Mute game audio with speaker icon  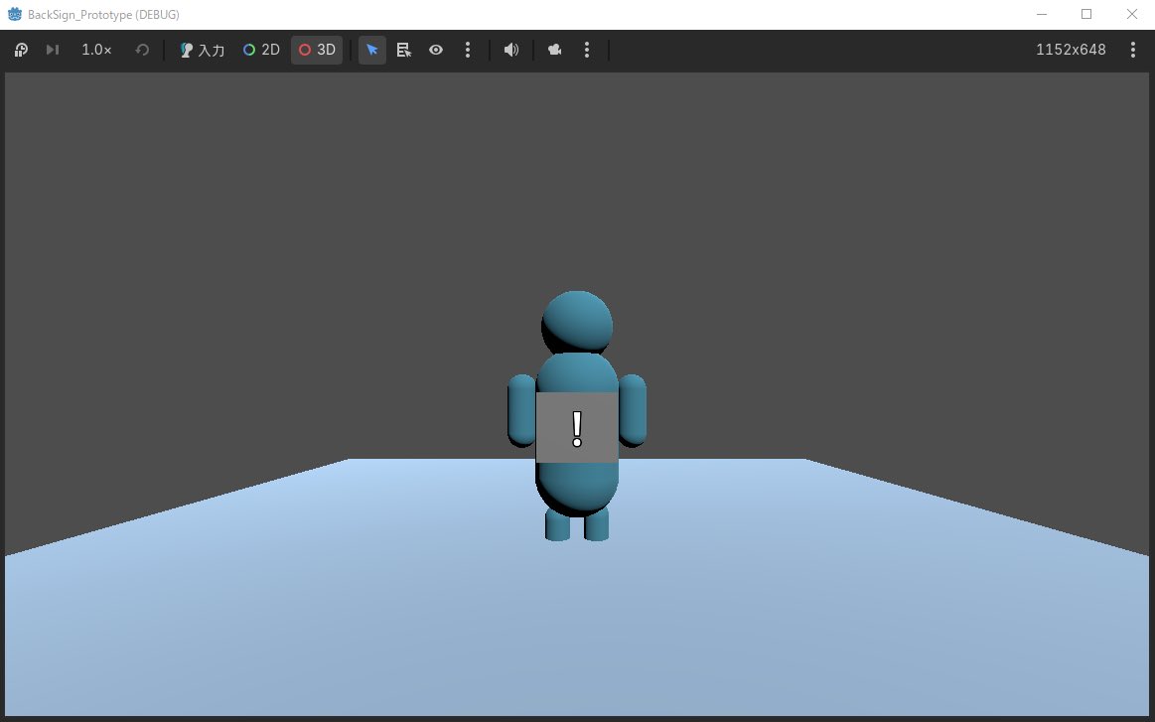[x=511, y=50]
